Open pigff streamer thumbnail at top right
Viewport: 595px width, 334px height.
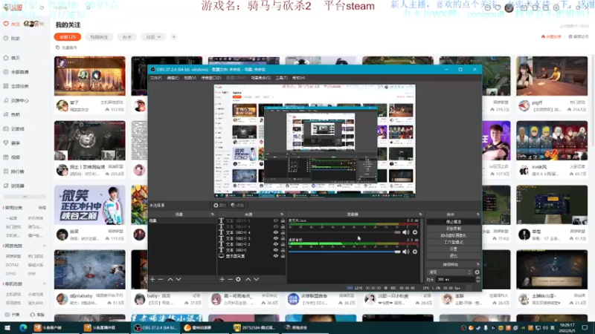(x=552, y=76)
